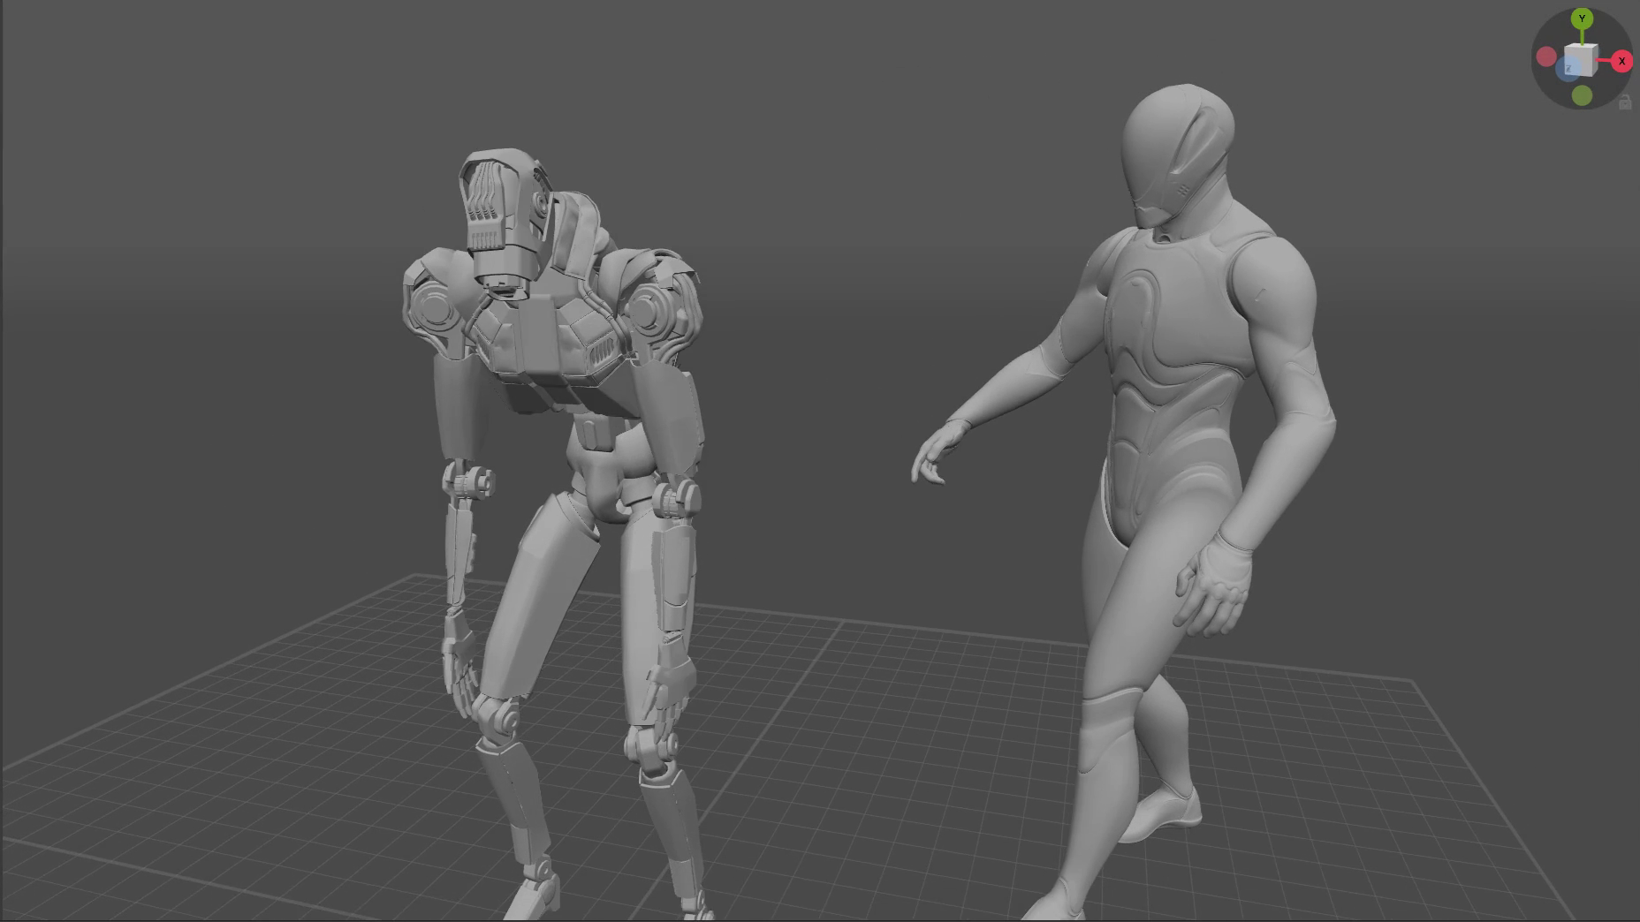The image size is (1640, 922).
Task: Select the smooth humanoid's helmet head
Action: (x=1175, y=150)
